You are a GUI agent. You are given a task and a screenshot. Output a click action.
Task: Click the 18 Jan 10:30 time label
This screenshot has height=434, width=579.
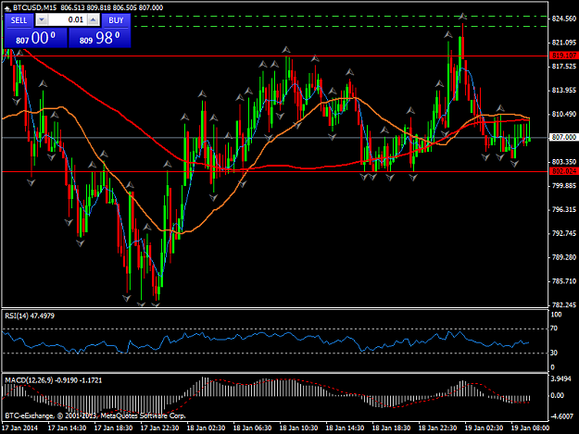click(x=298, y=428)
